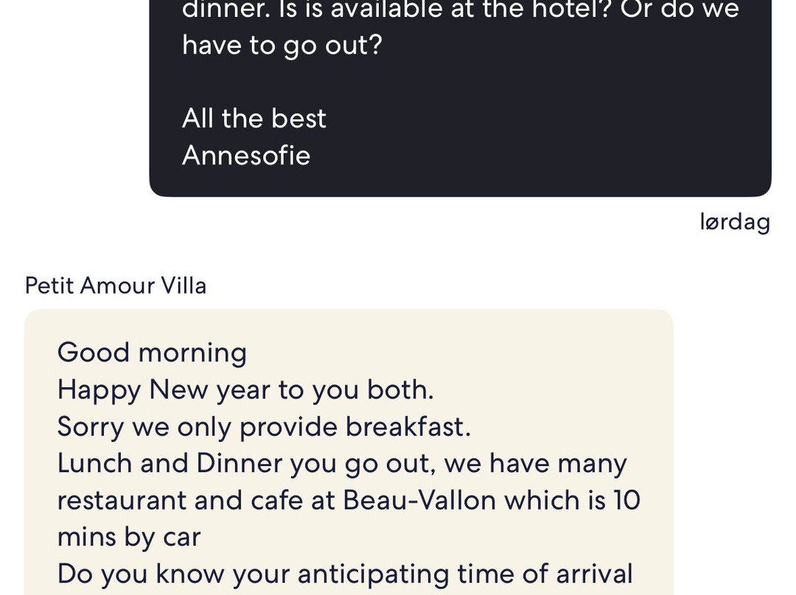This screenshot has width=796, height=595.
Task: Select the "All the best" closing line
Action: (x=254, y=118)
